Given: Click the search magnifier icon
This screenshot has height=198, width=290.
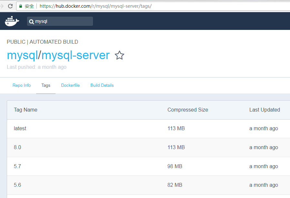Looking at the screenshot, I should (31, 22).
